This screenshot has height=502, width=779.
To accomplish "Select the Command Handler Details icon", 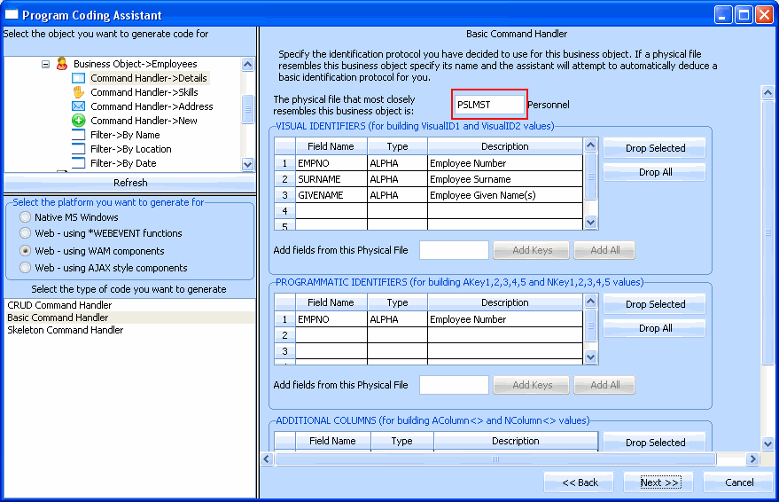I will coord(78,78).
